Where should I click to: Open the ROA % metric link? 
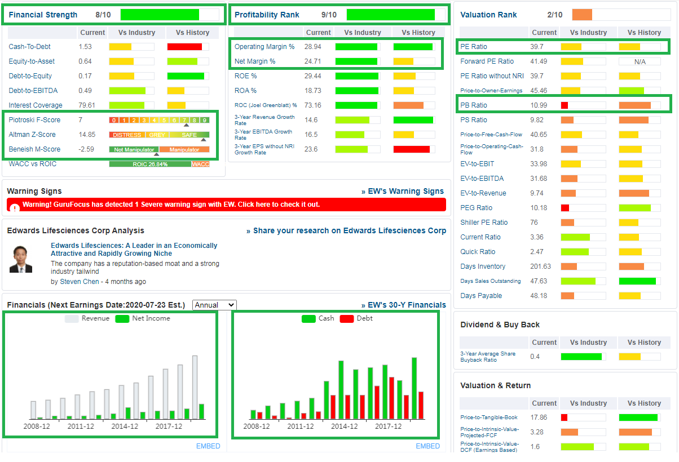click(245, 91)
